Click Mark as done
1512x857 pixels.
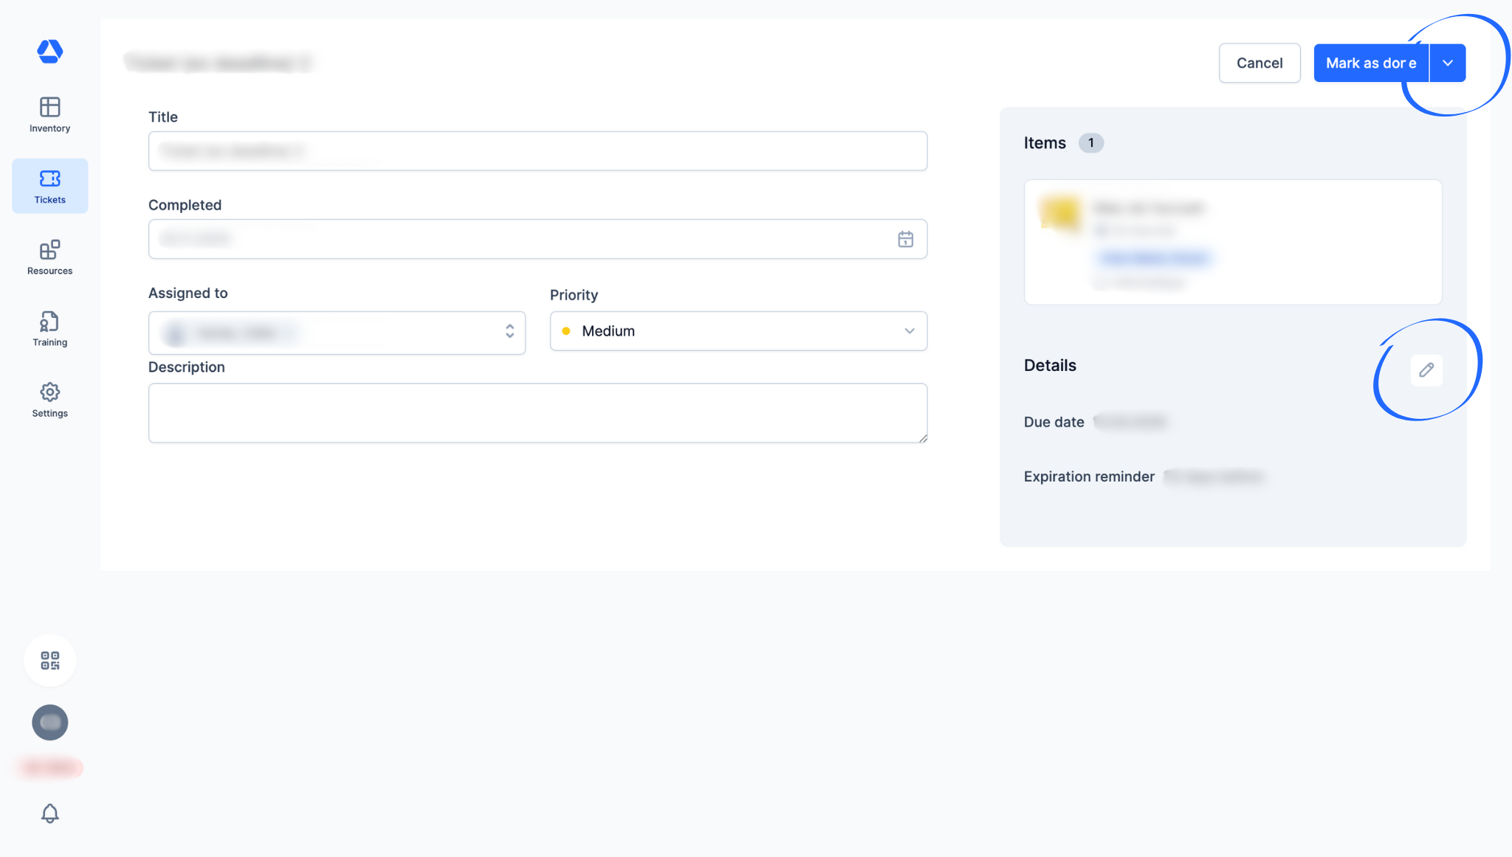pyautogui.click(x=1370, y=63)
